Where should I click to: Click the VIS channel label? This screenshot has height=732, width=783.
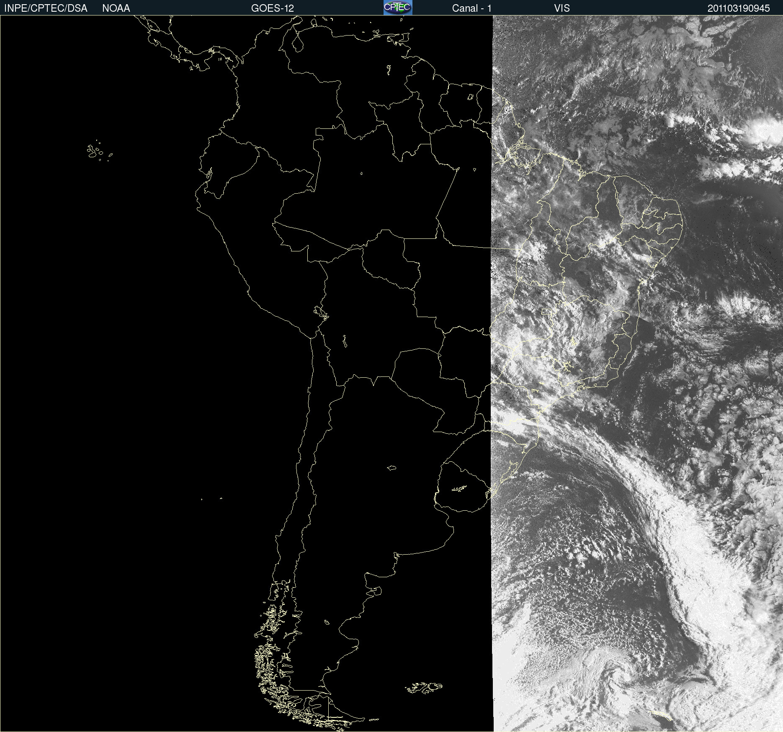(562, 8)
